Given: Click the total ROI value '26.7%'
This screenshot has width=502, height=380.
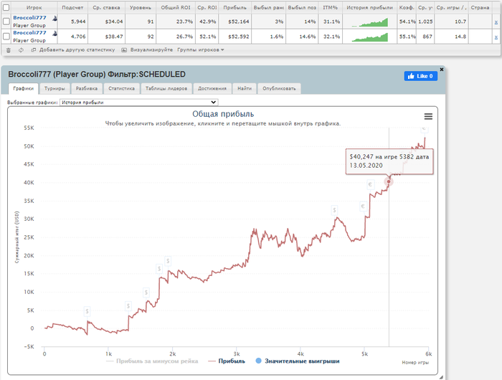Looking at the screenshot, I should click(184, 37).
